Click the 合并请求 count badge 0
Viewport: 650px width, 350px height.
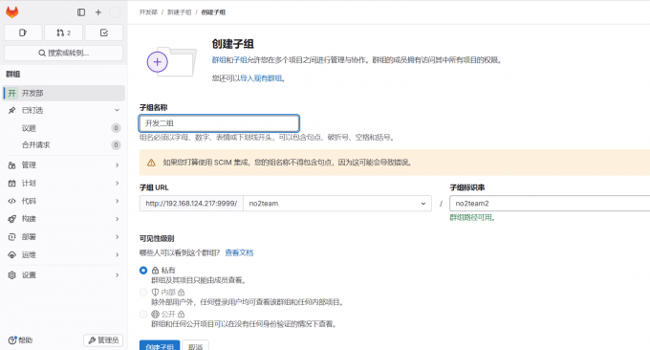tap(116, 144)
